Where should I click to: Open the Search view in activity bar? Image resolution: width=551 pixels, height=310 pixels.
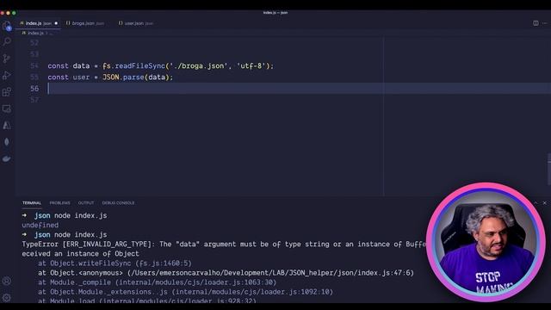(x=7, y=42)
